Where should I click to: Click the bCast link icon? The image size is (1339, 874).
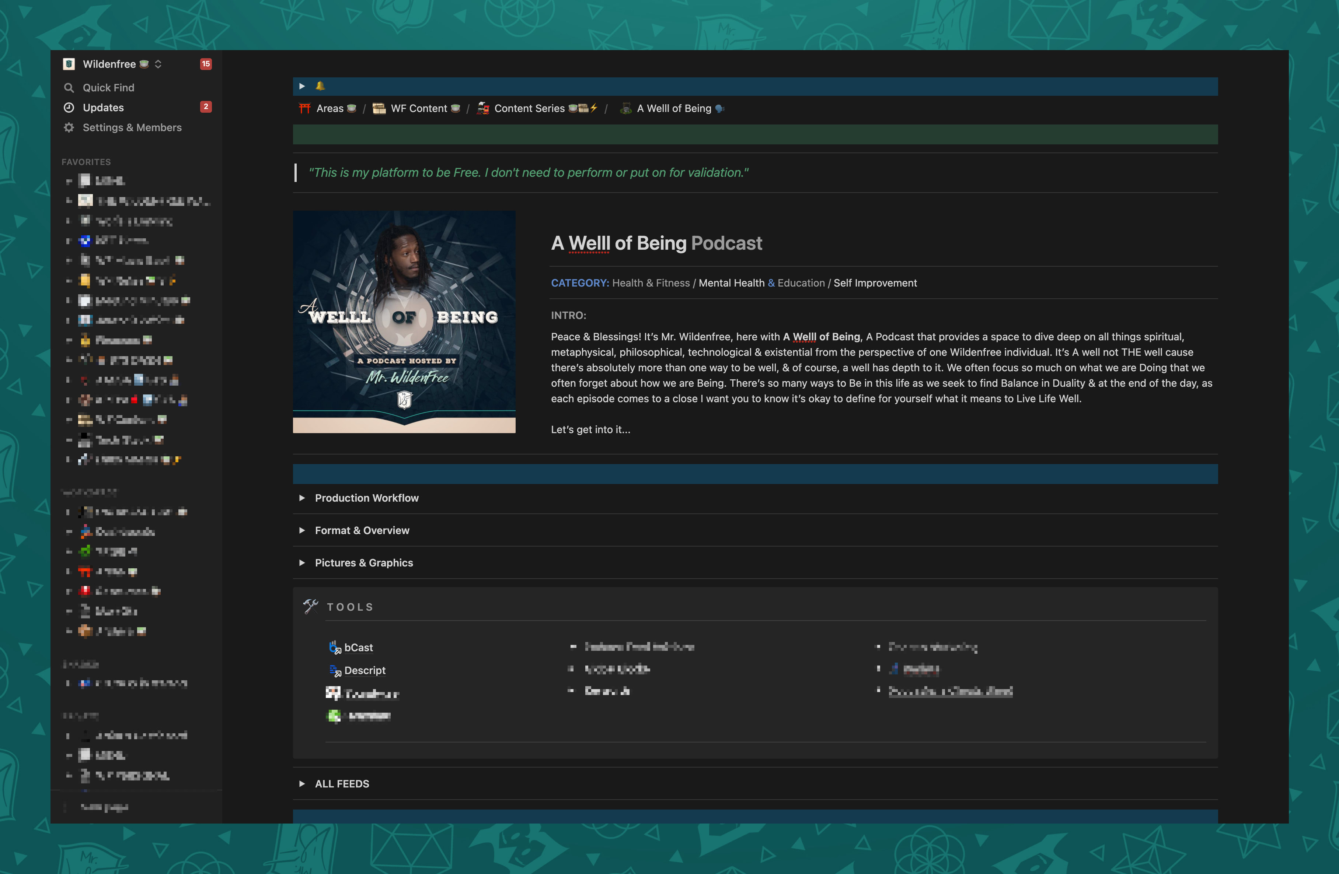pos(335,647)
